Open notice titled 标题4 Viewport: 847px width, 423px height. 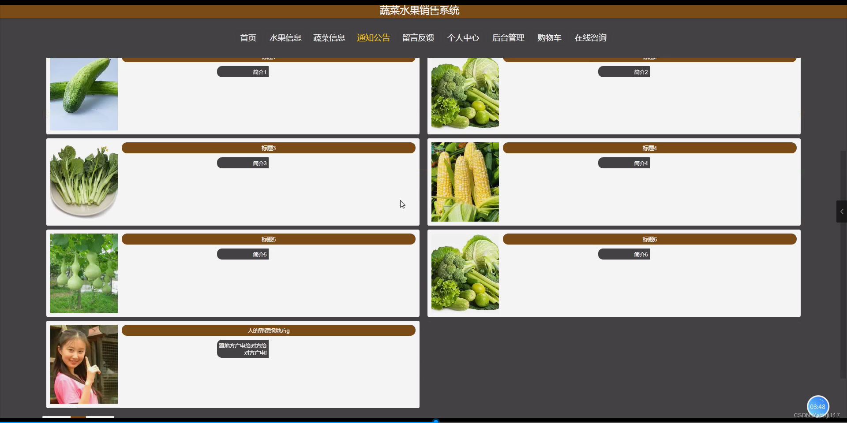click(x=649, y=148)
